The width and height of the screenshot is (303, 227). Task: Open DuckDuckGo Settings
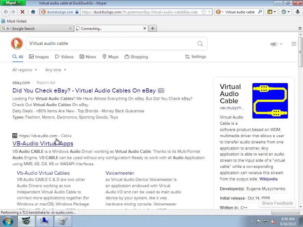(x=196, y=56)
